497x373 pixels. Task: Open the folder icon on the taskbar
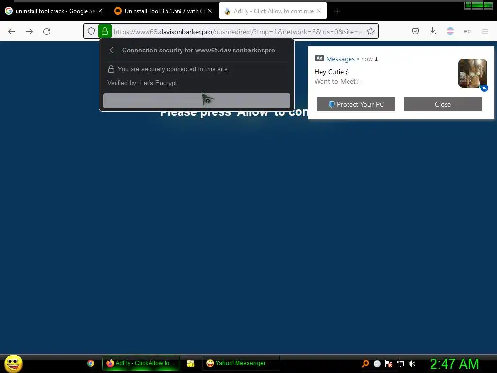point(190,363)
